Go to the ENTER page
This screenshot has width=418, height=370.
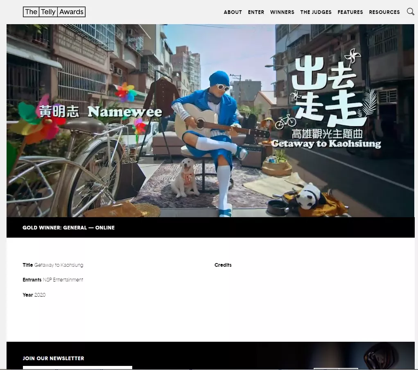pyautogui.click(x=256, y=12)
